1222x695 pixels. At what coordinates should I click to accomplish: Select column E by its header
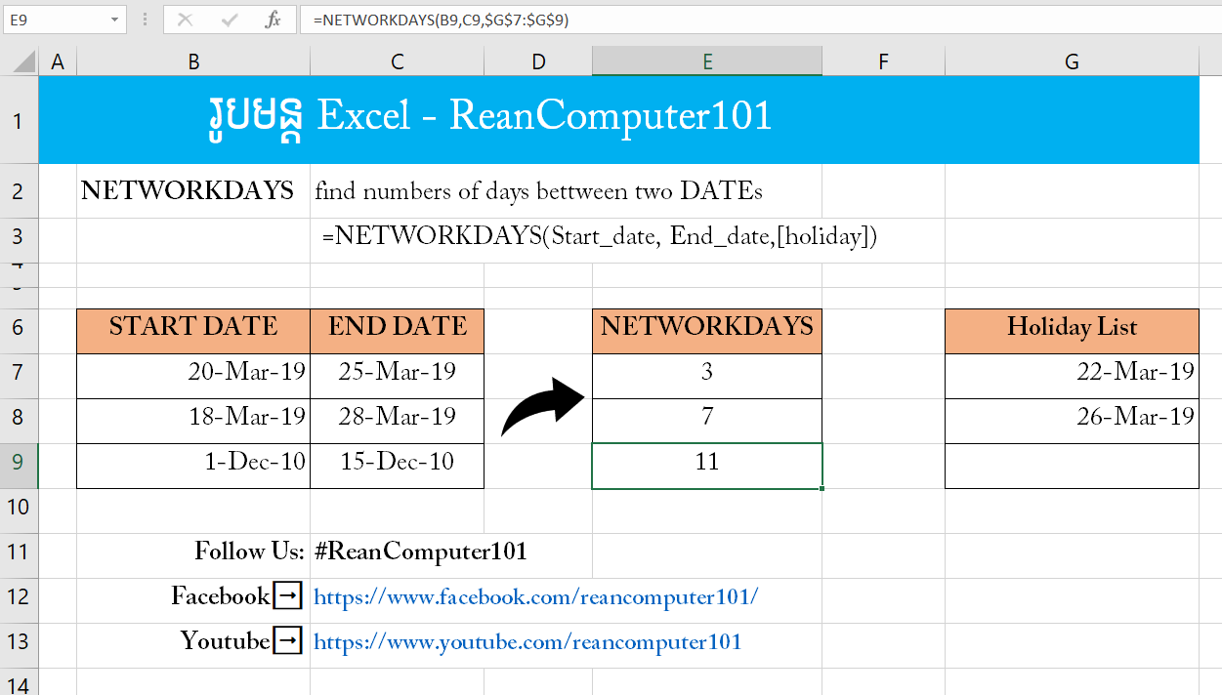[x=706, y=61]
